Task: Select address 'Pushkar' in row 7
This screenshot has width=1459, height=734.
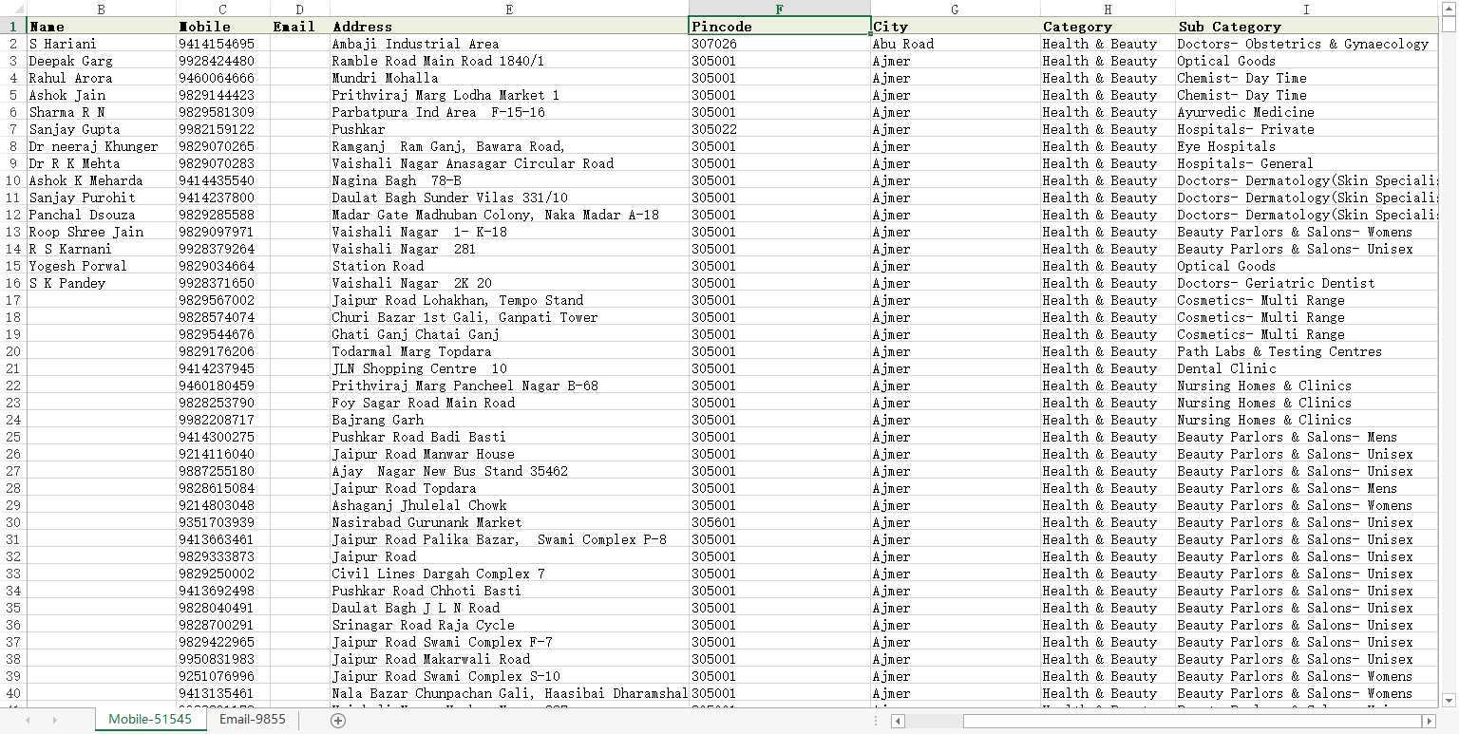Action: [509, 129]
